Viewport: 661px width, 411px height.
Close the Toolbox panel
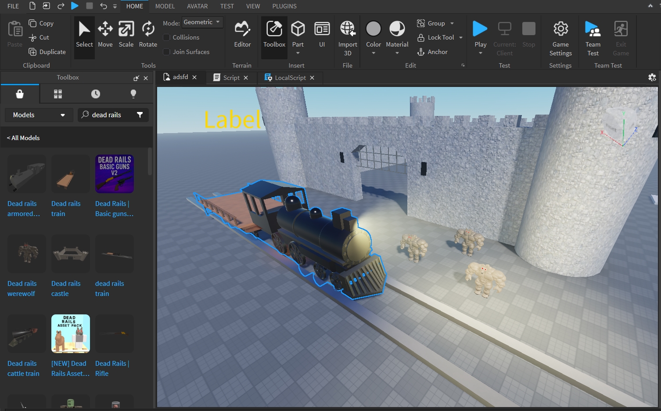(x=146, y=78)
